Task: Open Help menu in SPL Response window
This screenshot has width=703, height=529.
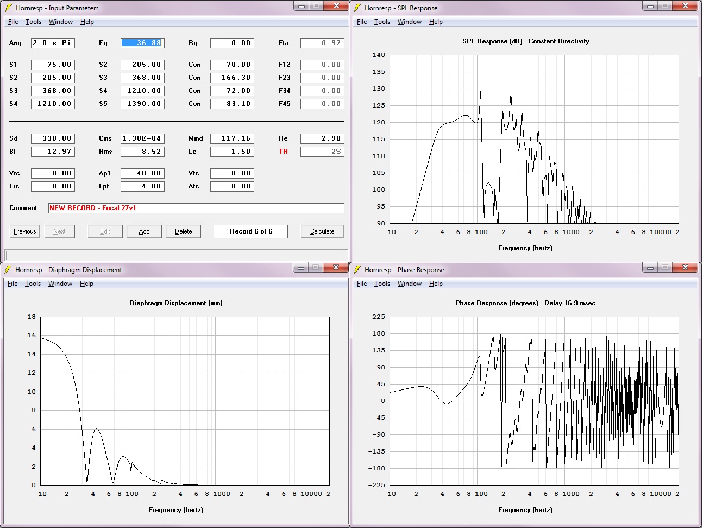Action: pos(436,22)
